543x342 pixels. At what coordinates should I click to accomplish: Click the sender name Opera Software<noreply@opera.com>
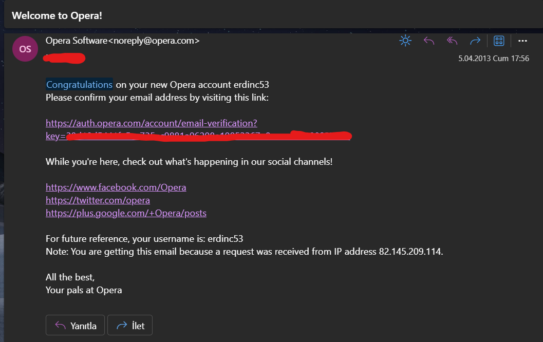(x=123, y=41)
